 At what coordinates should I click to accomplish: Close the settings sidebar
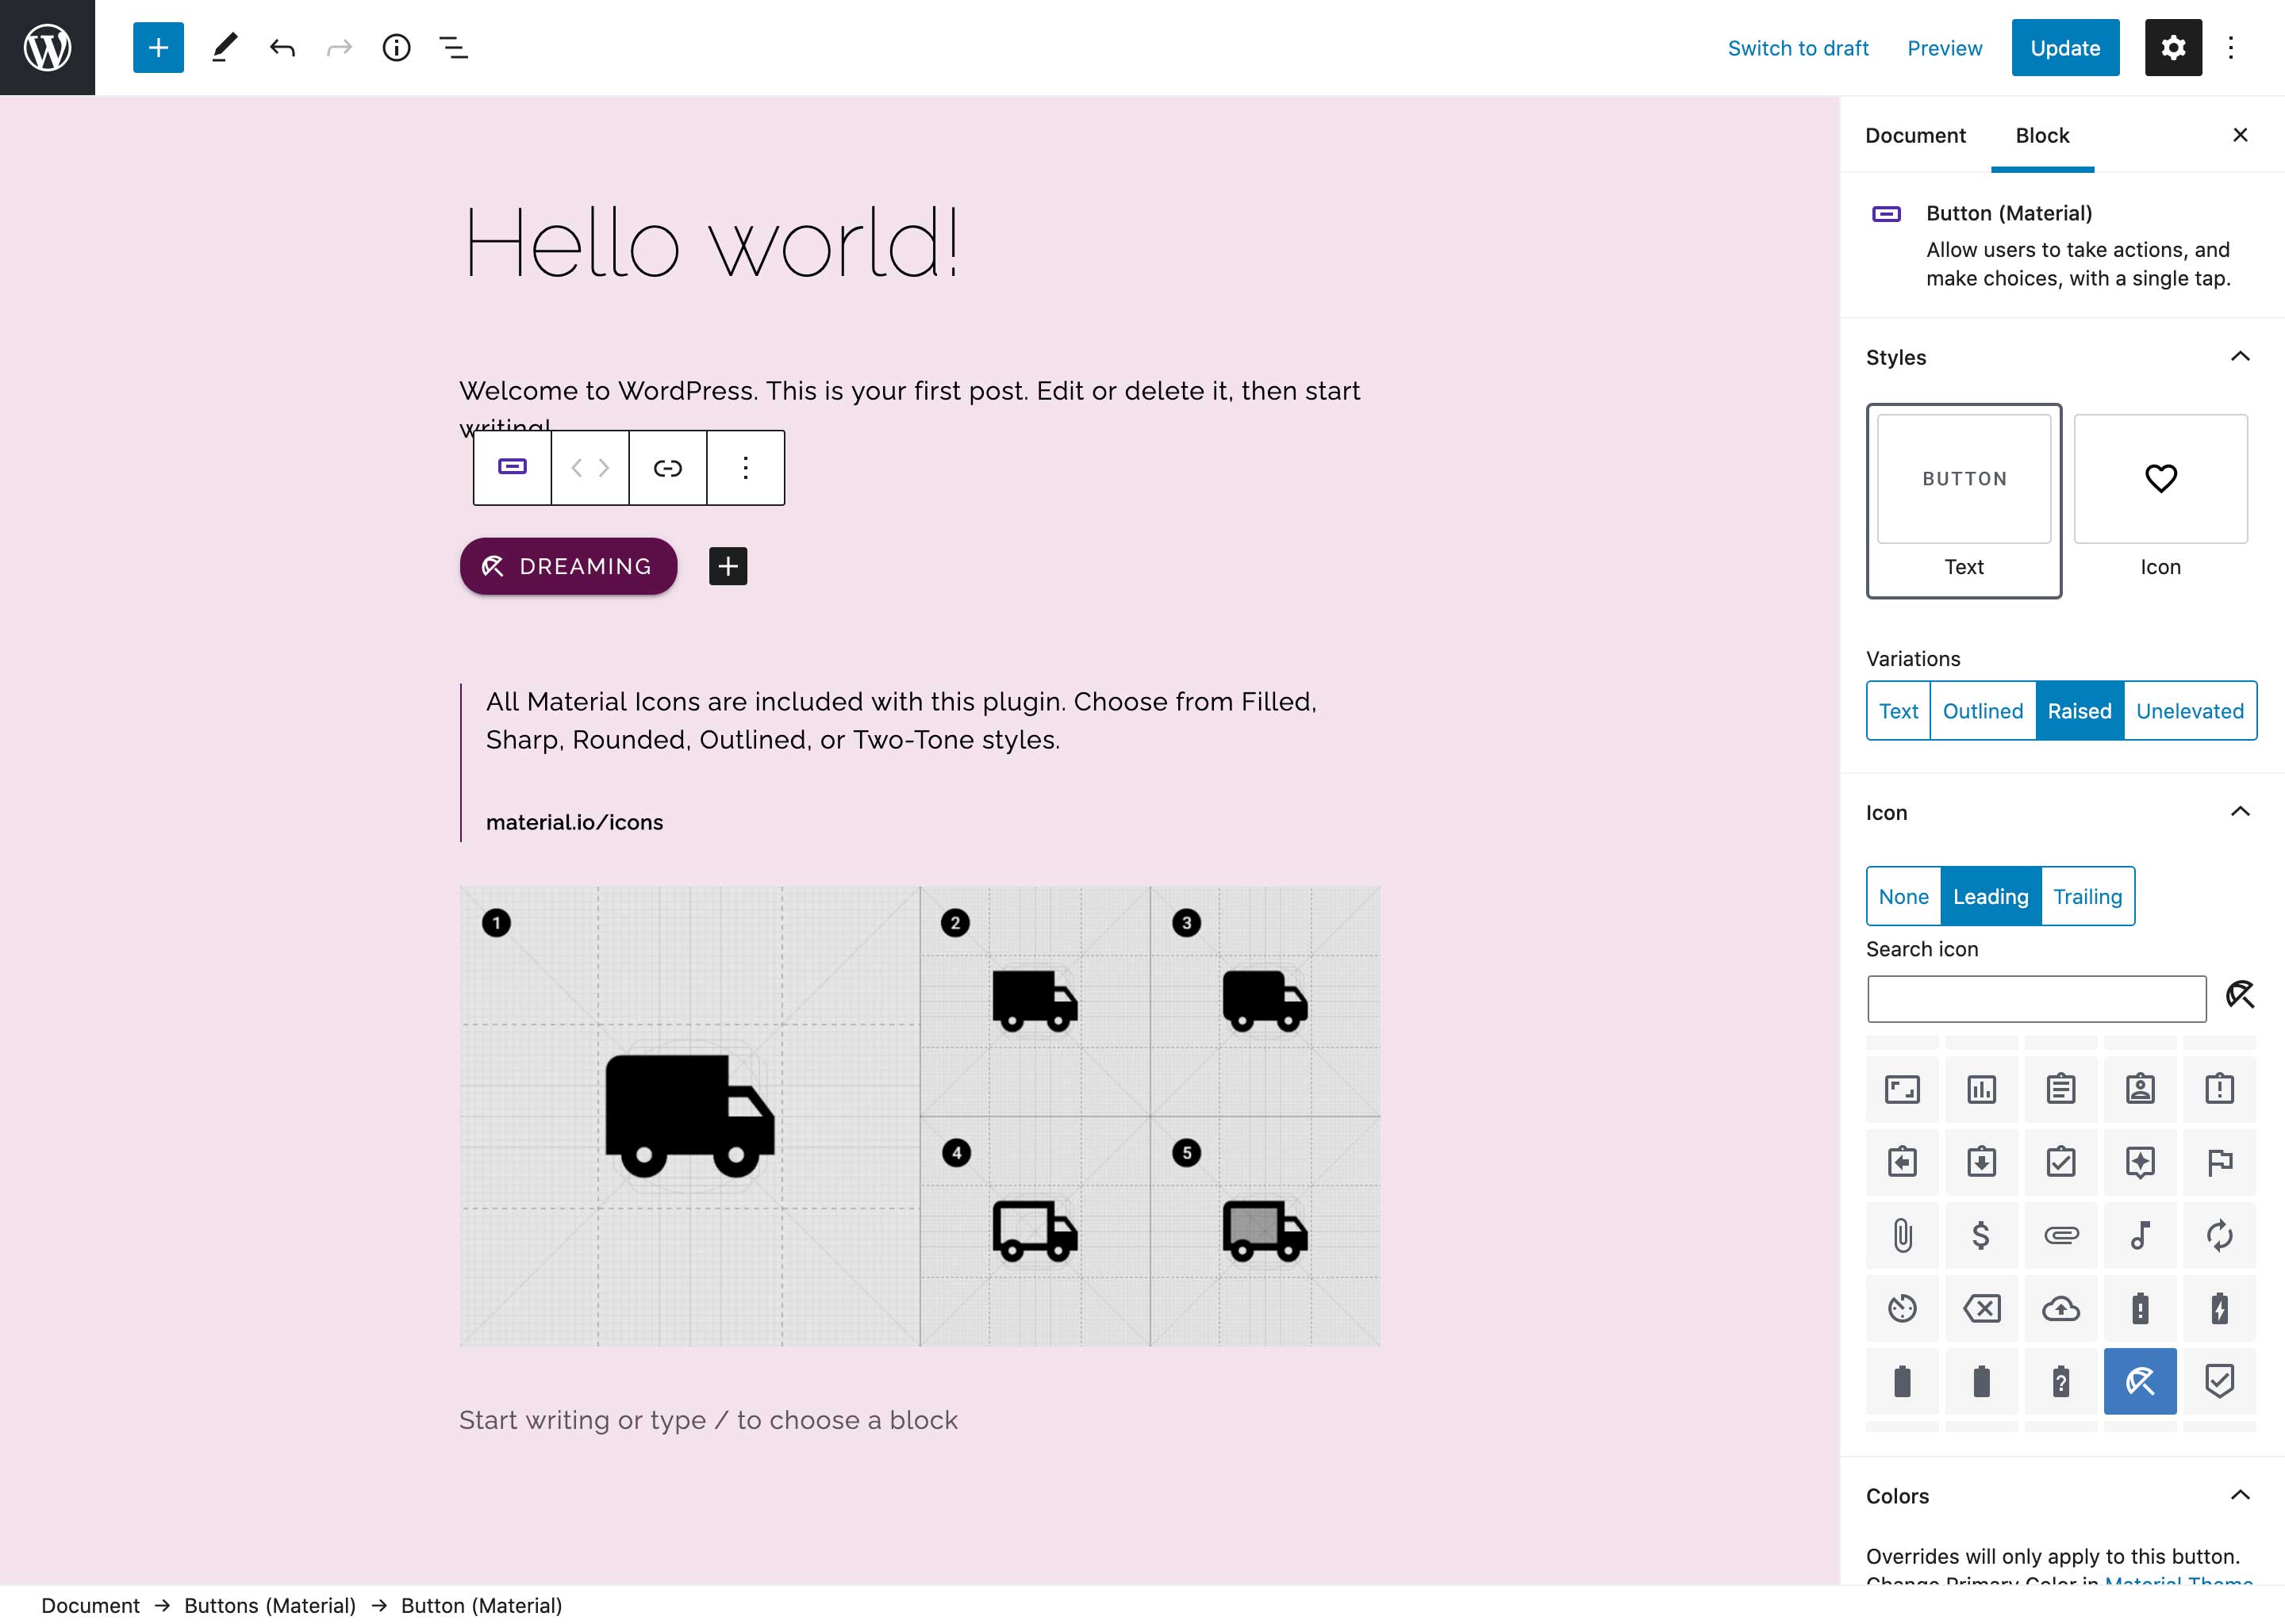pos(2240,135)
